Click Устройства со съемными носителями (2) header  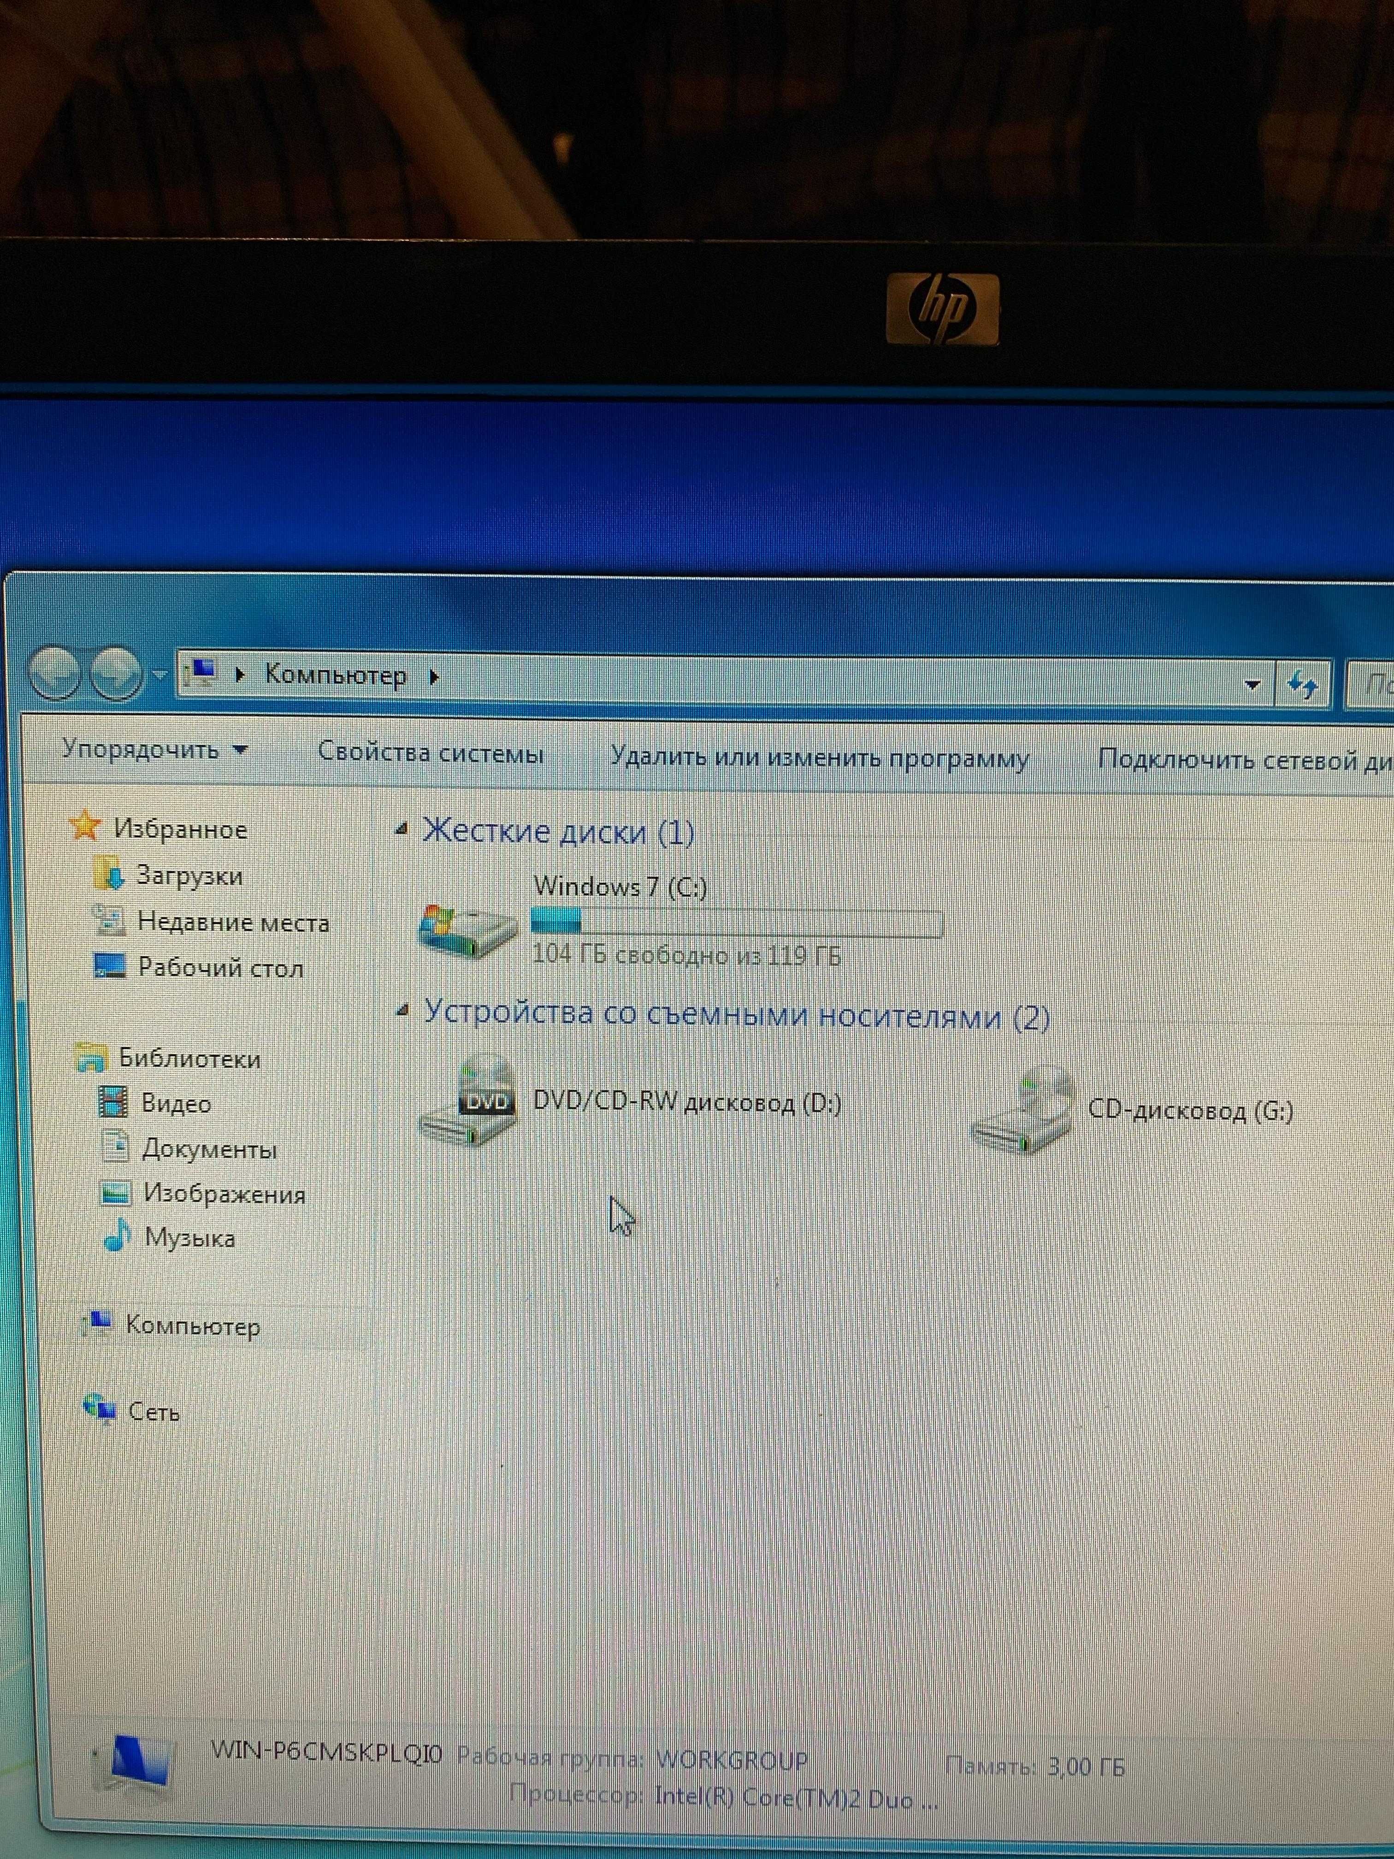coord(737,1015)
